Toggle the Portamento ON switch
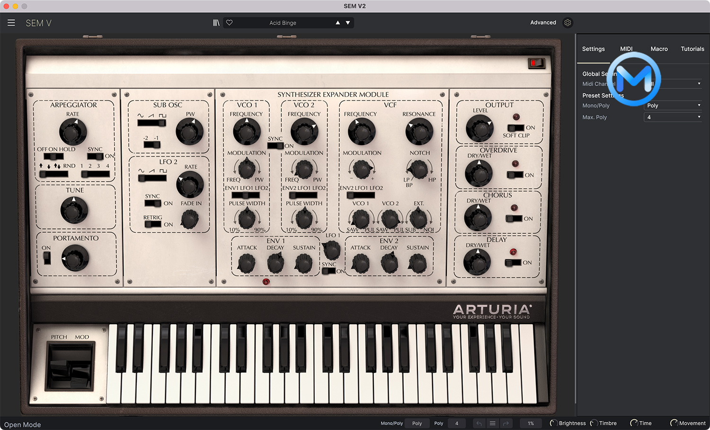 [x=46, y=258]
